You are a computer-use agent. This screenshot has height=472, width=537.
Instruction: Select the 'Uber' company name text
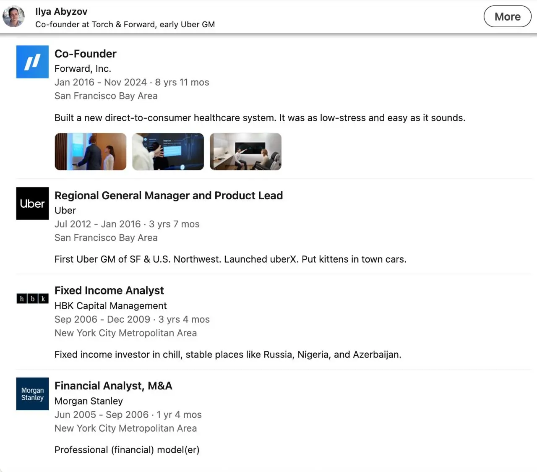[65, 210]
